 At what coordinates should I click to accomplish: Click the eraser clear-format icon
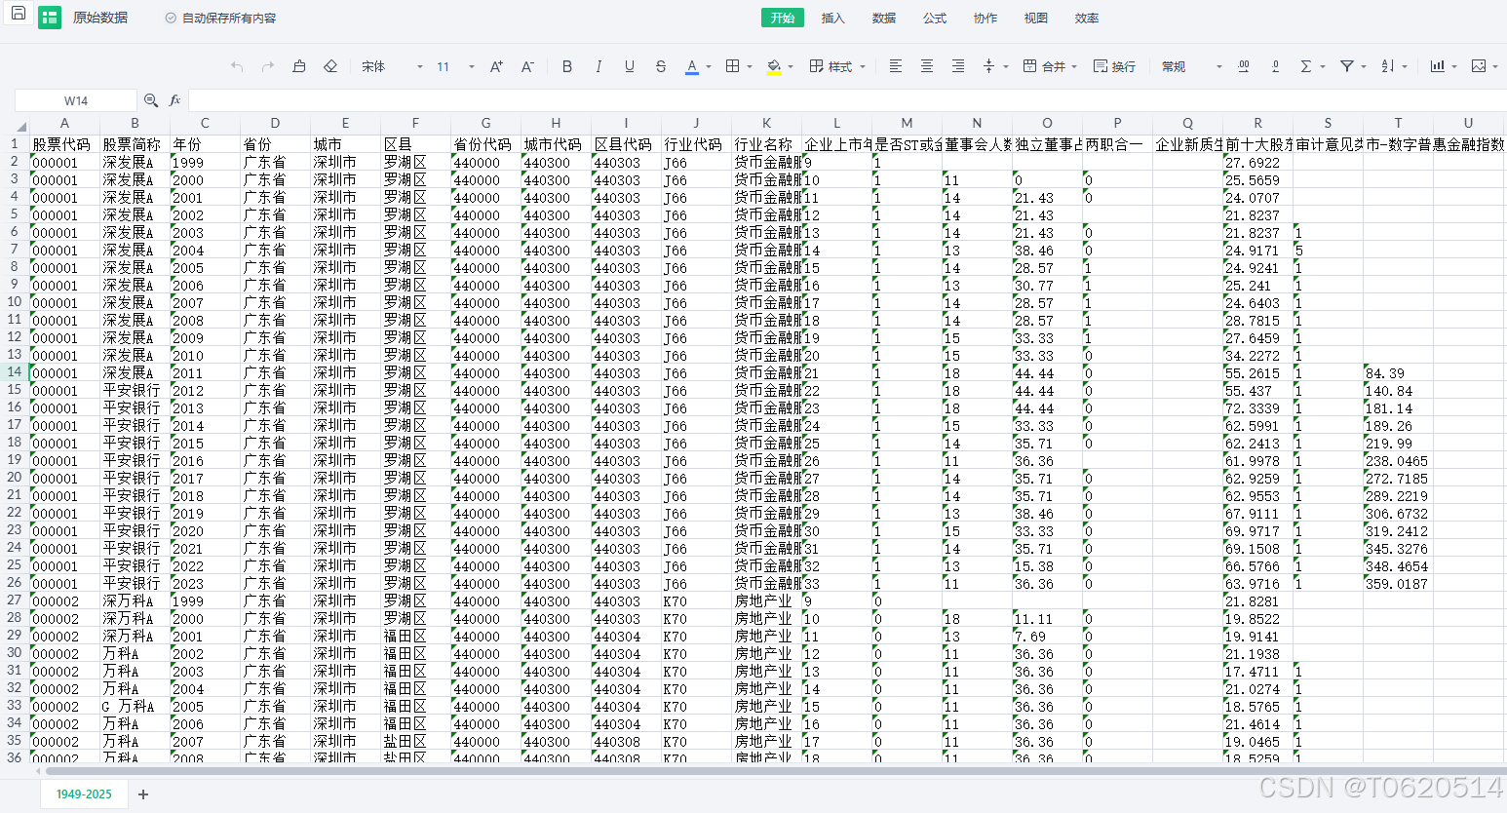tap(330, 66)
